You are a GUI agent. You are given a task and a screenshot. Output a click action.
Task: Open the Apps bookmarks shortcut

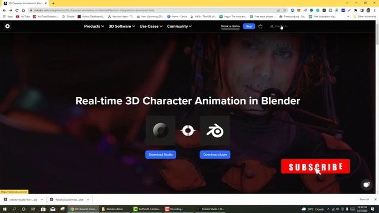pos(8,17)
